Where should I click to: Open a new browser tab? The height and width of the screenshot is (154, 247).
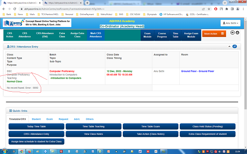coord(87,3)
